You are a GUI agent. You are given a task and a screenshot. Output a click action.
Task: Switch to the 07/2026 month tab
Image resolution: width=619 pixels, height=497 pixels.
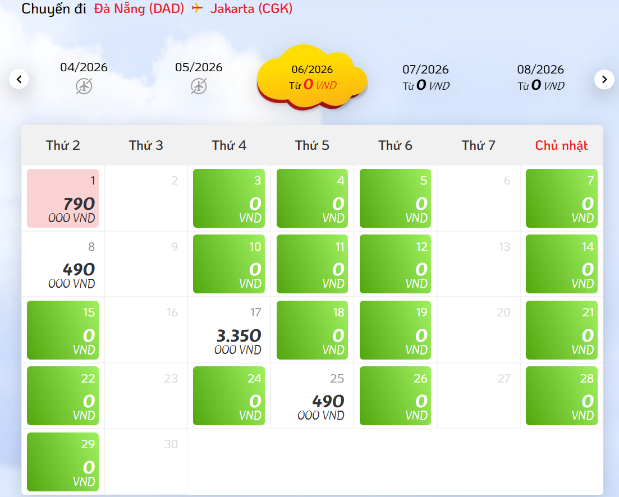coord(425,77)
